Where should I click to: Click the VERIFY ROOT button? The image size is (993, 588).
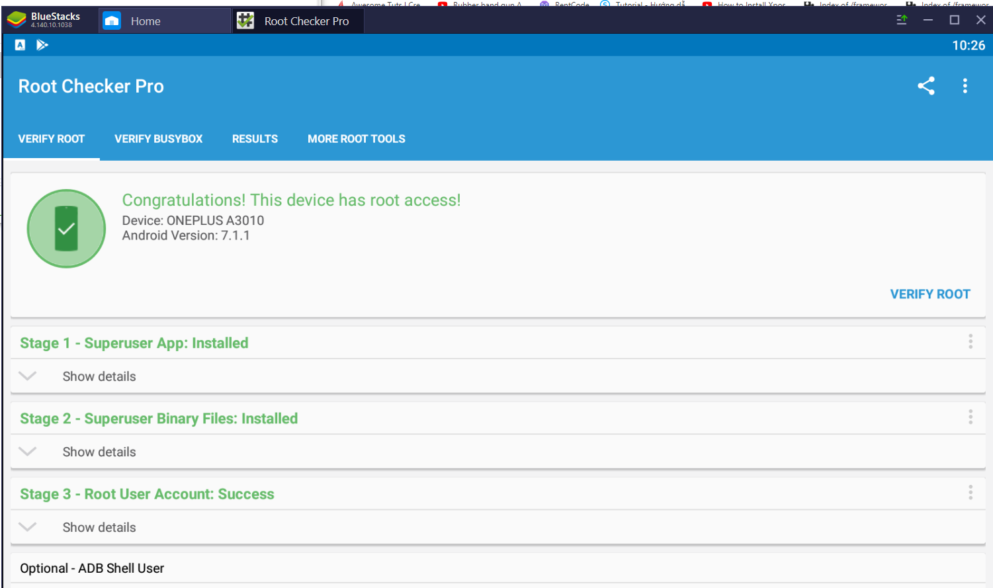(x=930, y=294)
